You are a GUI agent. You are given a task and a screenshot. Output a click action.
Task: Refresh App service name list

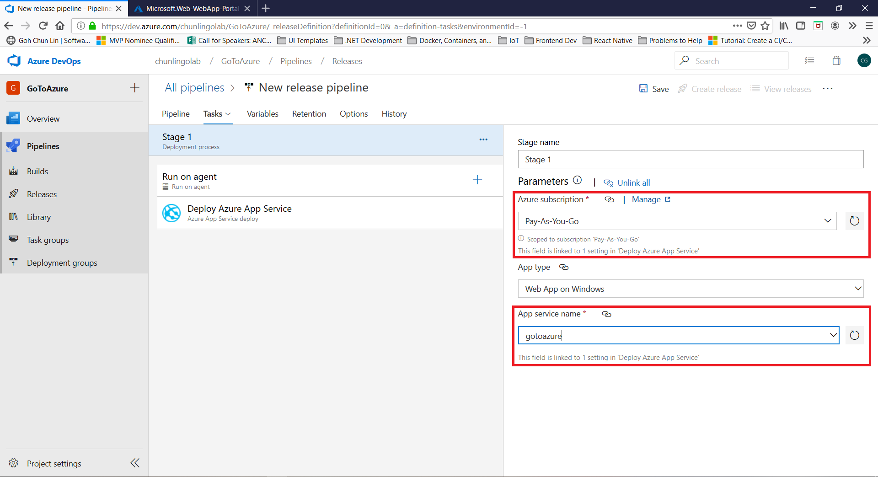pos(854,335)
